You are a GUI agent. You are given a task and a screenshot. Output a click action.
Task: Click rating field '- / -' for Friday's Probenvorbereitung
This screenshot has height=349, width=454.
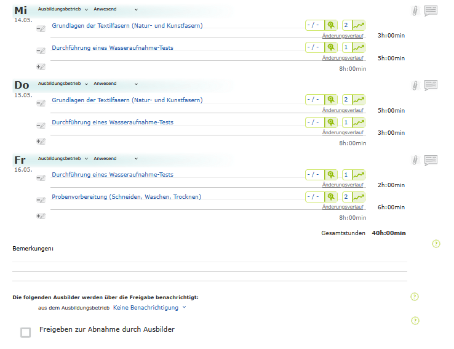click(314, 197)
